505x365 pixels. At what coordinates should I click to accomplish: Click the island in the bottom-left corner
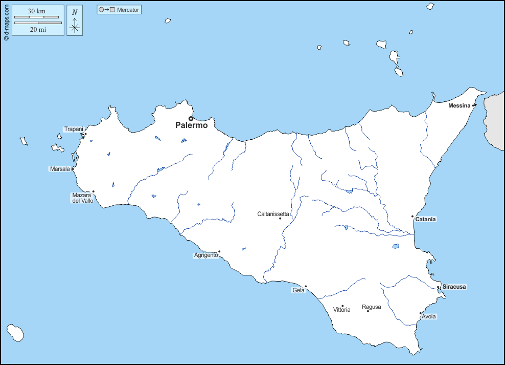pos(15,333)
